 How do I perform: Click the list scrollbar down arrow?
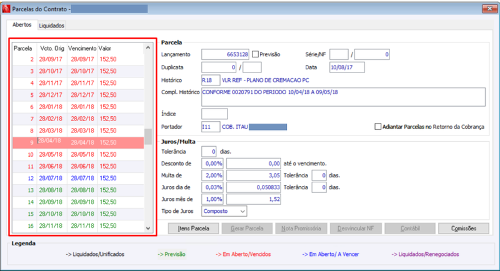coord(148,228)
